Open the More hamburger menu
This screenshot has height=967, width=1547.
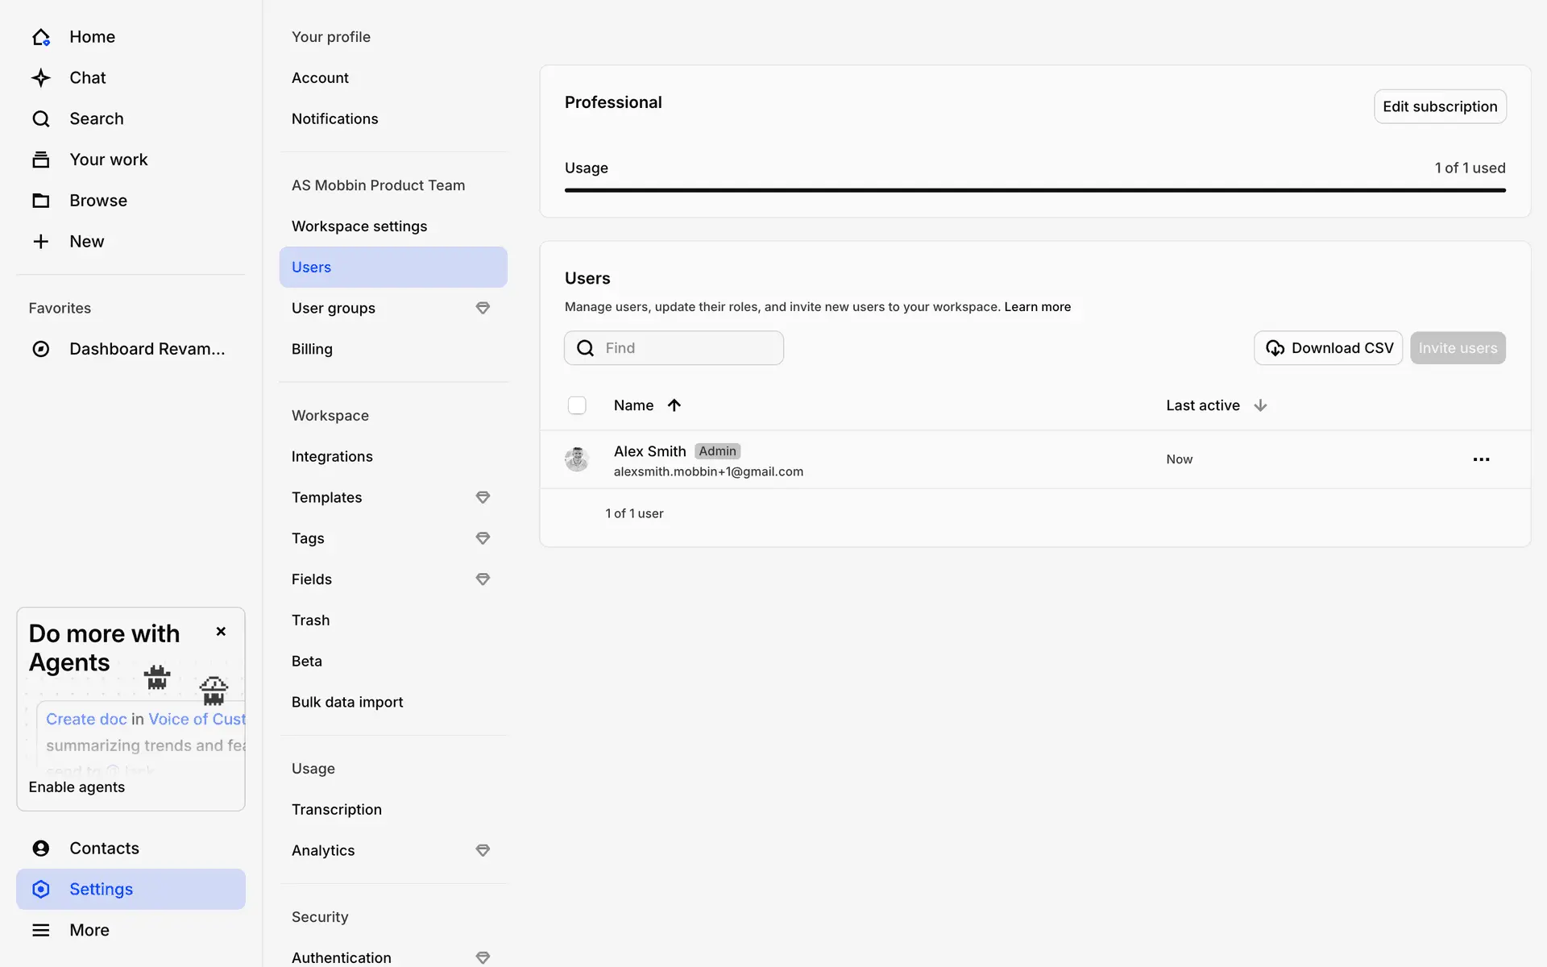(41, 930)
